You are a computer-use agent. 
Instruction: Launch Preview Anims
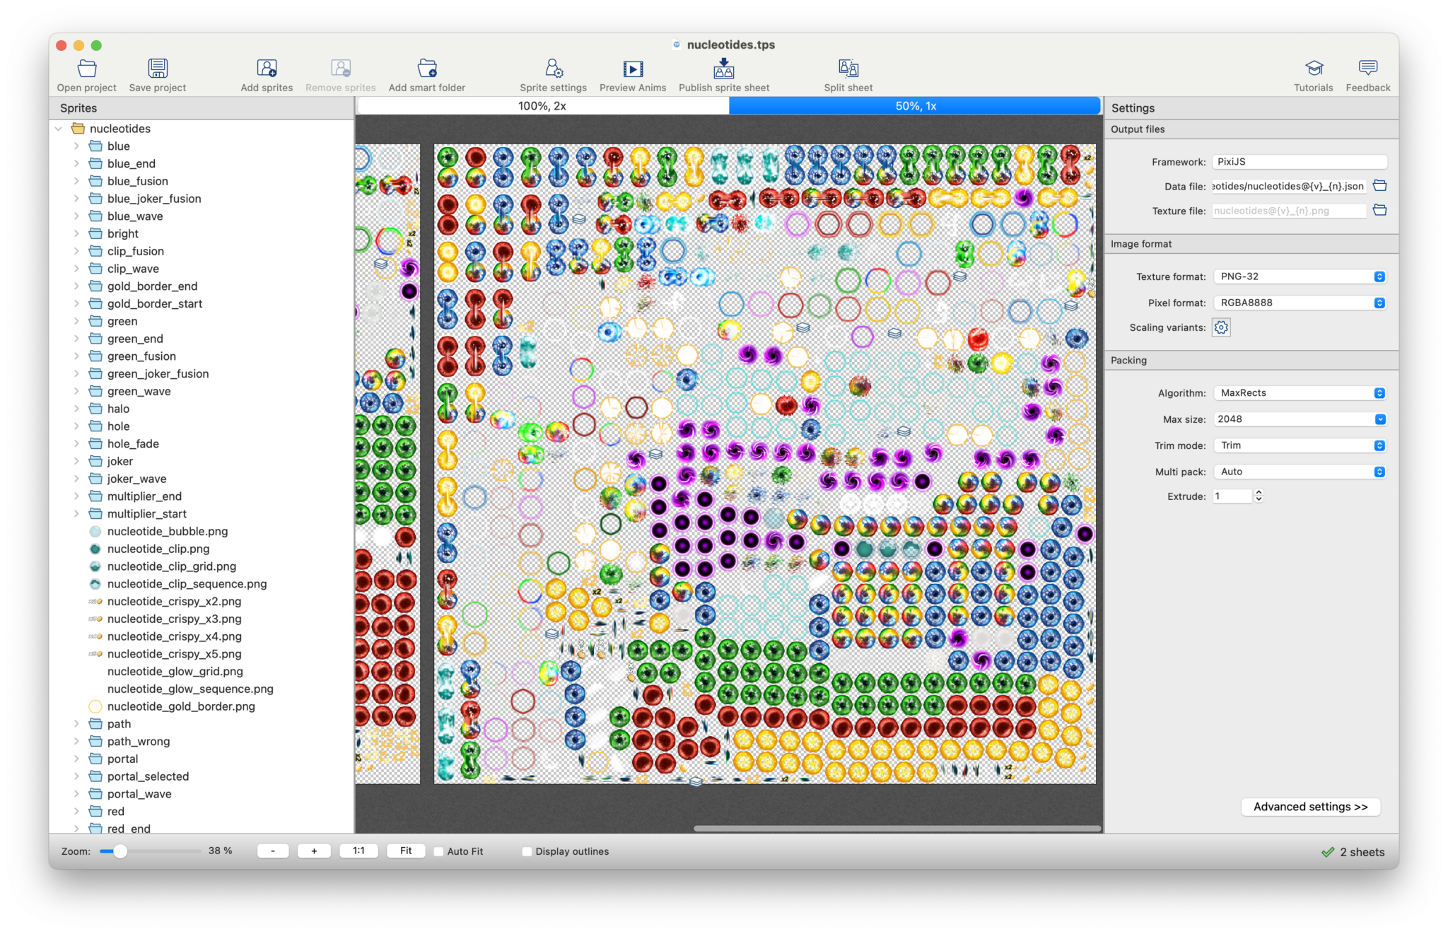633,75
